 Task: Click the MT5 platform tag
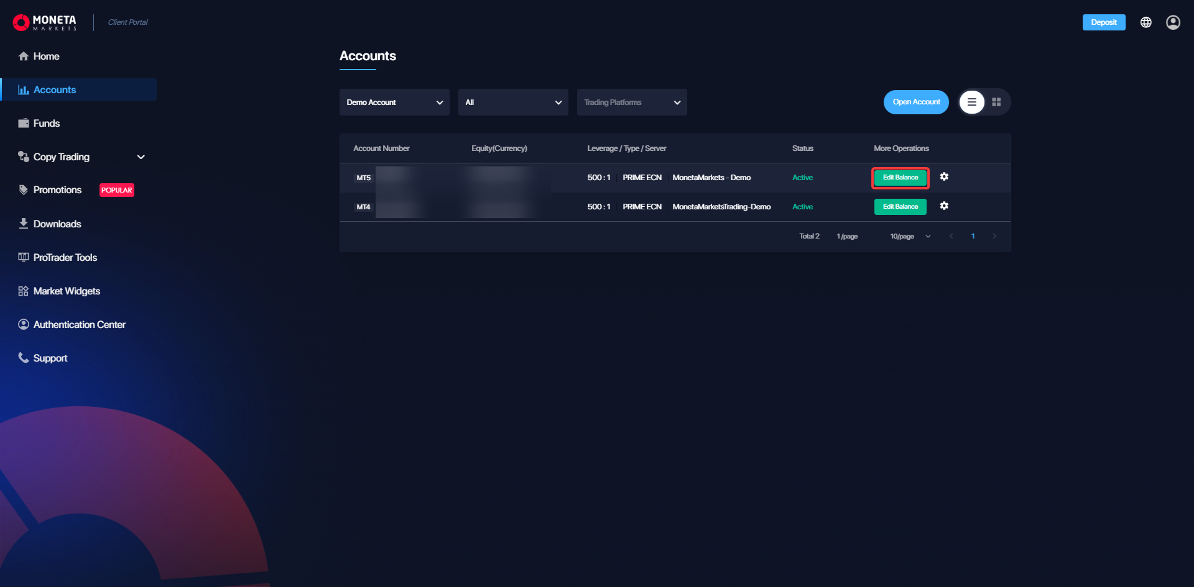(x=363, y=178)
